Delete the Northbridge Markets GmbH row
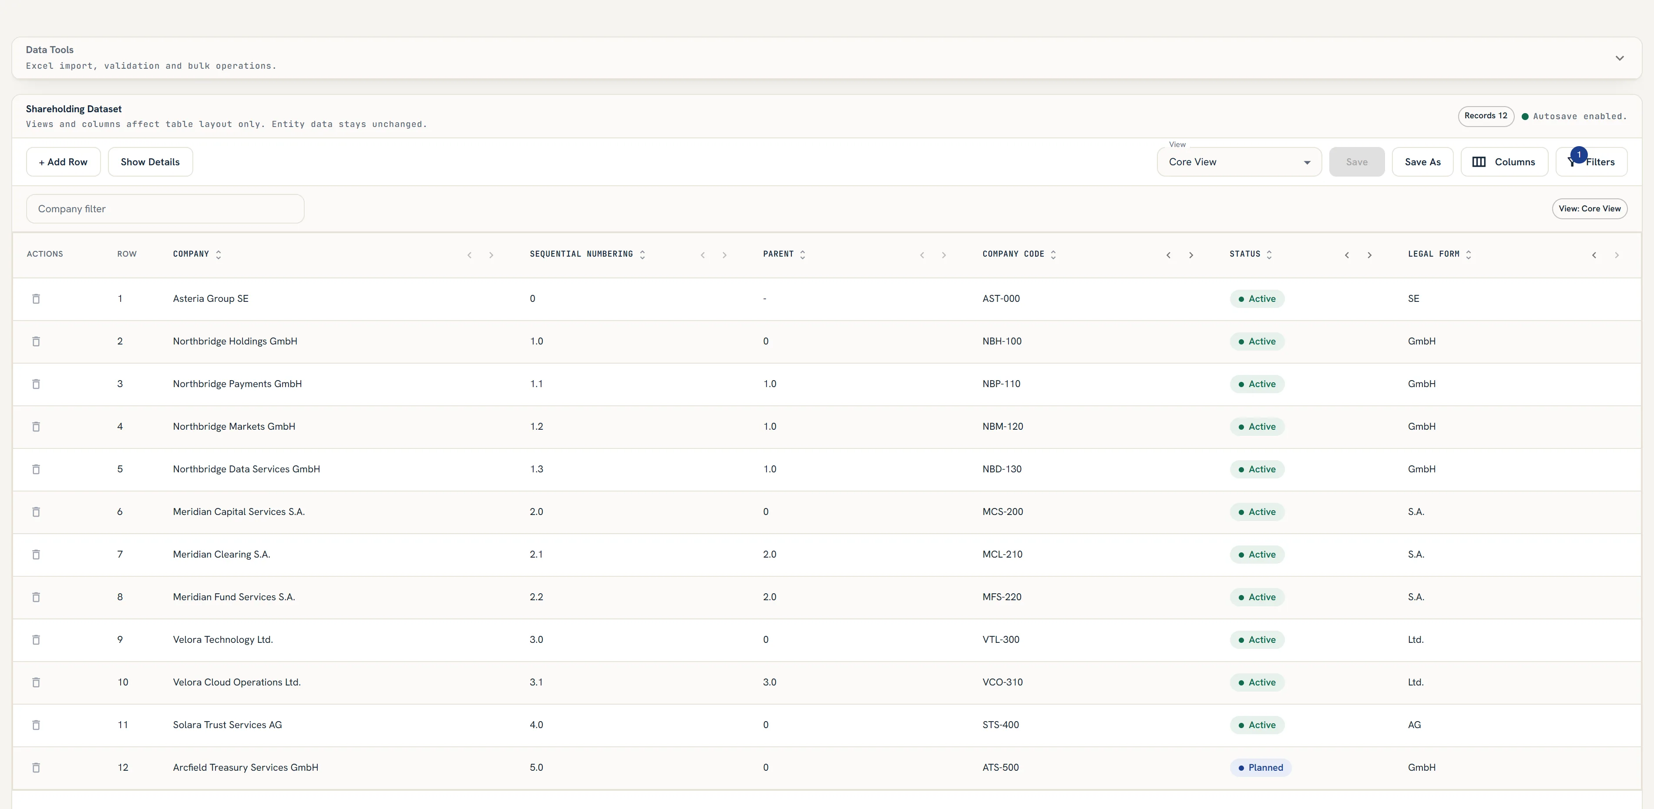Viewport: 1654px width, 809px height. coord(36,427)
